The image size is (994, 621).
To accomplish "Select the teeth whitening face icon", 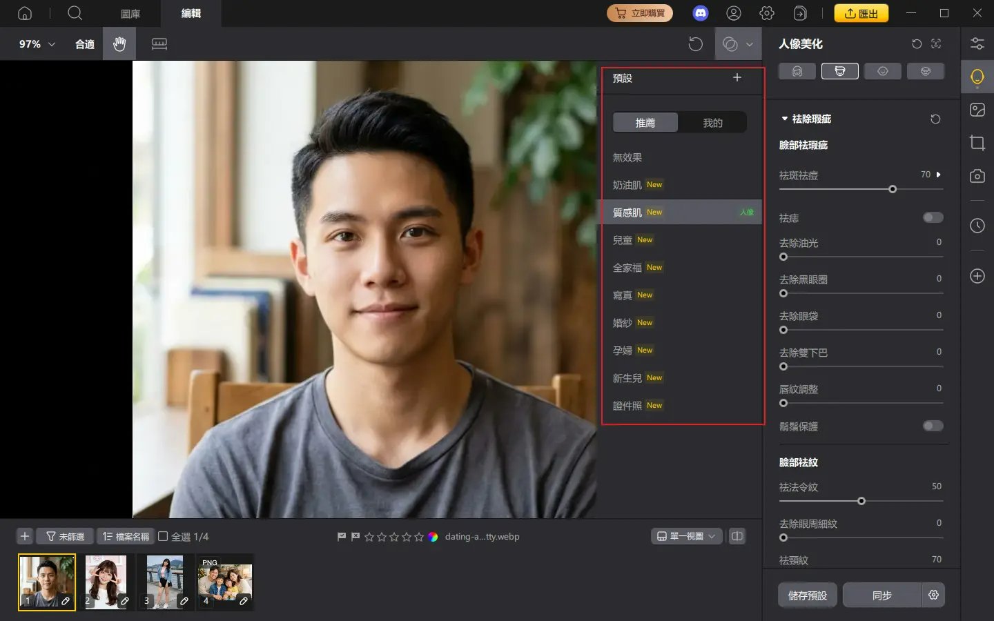I will [x=926, y=70].
